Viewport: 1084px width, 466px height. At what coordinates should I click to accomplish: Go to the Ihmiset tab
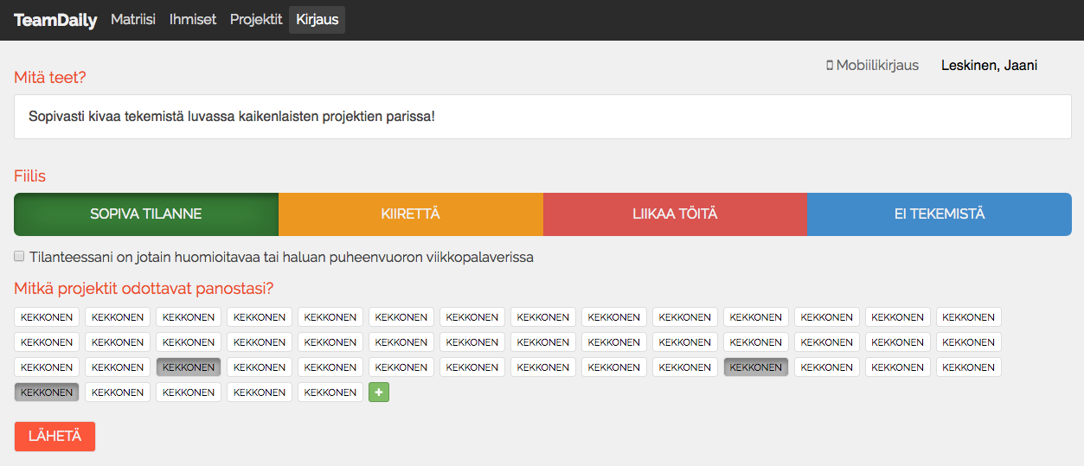pyautogui.click(x=193, y=20)
